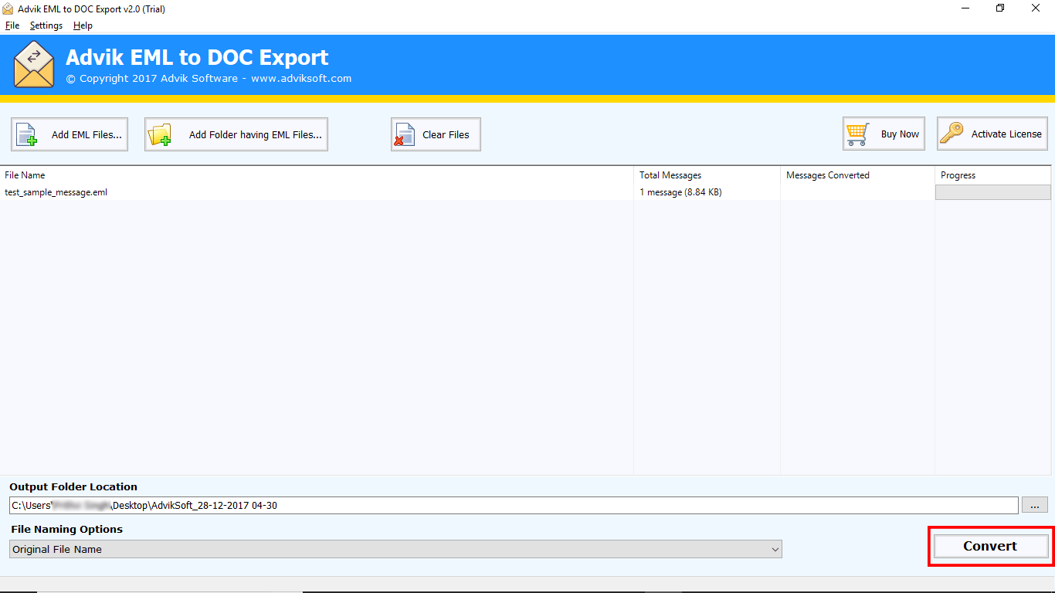Click the Total Messages column header
Viewport: 1055px width, 593px height.
pyautogui.click(x=707, y=175)
